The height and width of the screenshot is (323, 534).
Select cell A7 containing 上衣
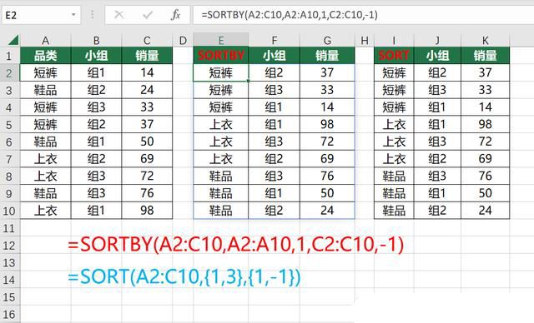pyautogui.click(x=45, y=159)
